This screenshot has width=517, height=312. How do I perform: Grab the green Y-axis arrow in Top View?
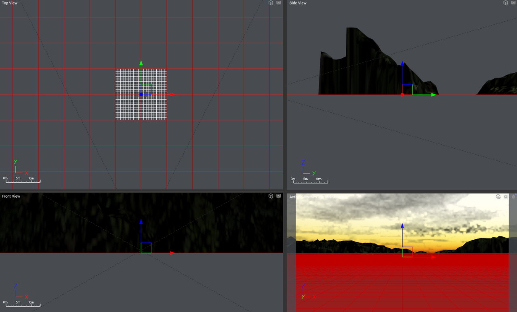141,63
